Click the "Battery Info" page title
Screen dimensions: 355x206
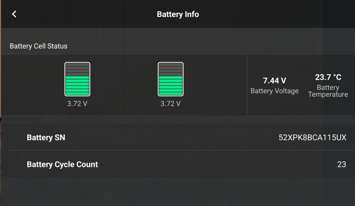click(178, 14)
